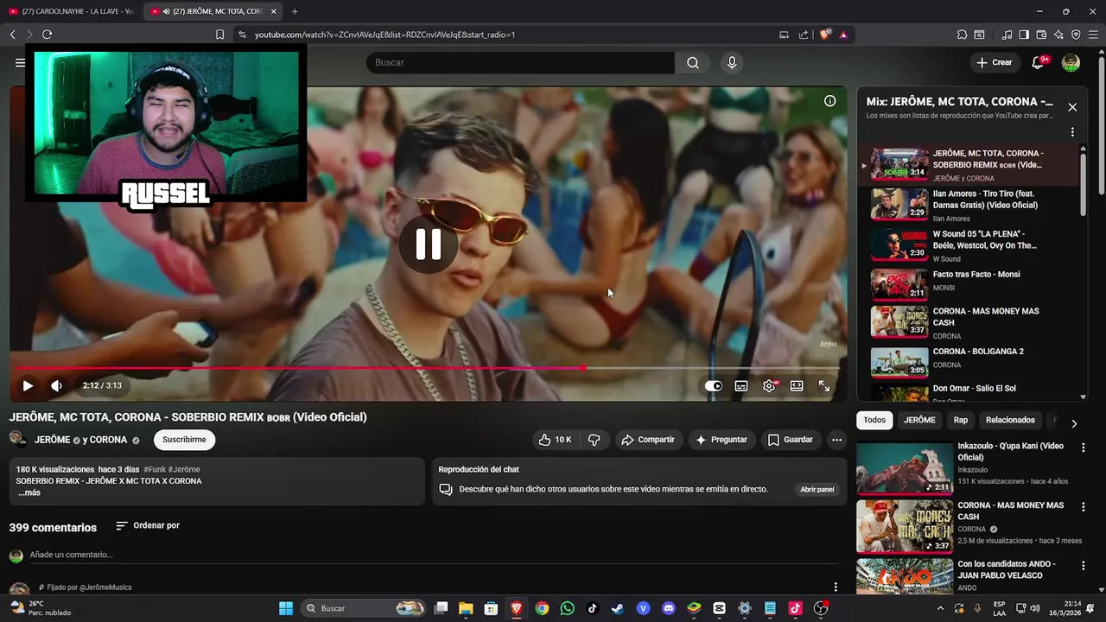Image resolution: width=1106 pixels, height=622 pixels.
Task: Open Inkazoulo - Q'upa Kani video thumbnail
Action: 904,468
